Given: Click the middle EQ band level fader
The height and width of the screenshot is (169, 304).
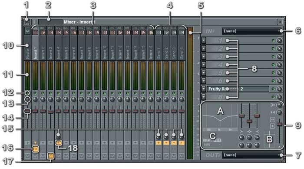Looking at the screenshot, I should [249, 121].
